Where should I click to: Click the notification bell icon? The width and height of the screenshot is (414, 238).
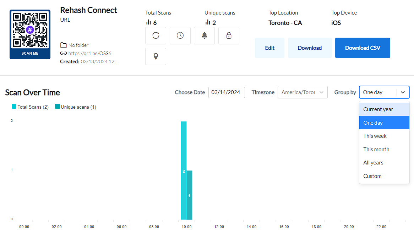click(204, 36)
